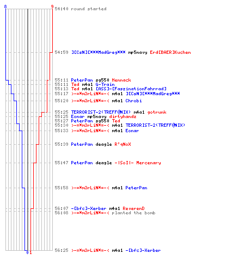Click TERRORIST-2(TREFF@NIX) at 55:25
This screenshot has height=272, width=245.
(x=101, y=112)
